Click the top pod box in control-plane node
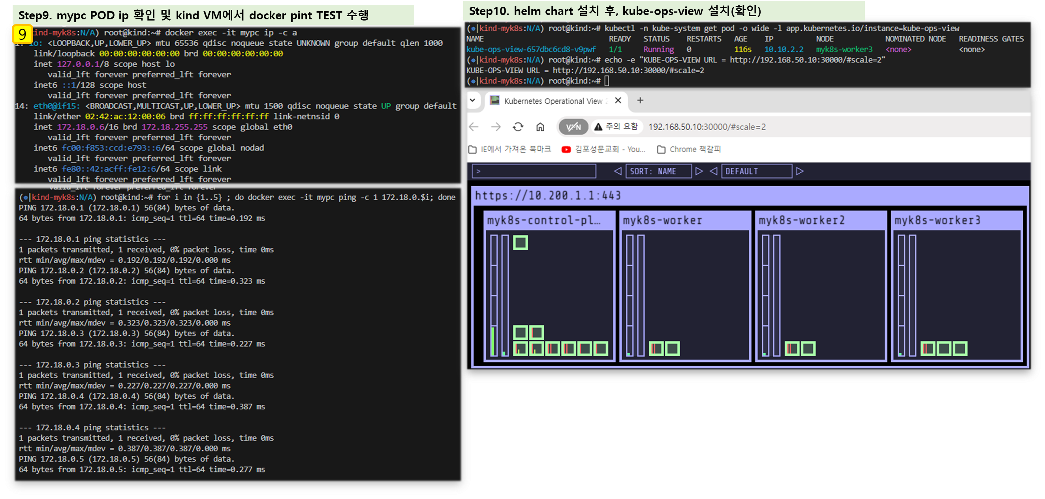1045x499 pixels. click(520, 243)
